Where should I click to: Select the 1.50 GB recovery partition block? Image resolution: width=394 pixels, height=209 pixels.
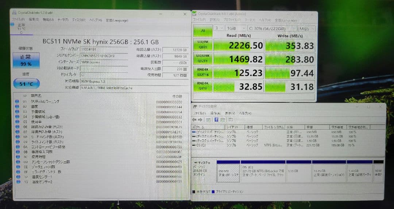(359, 171)
